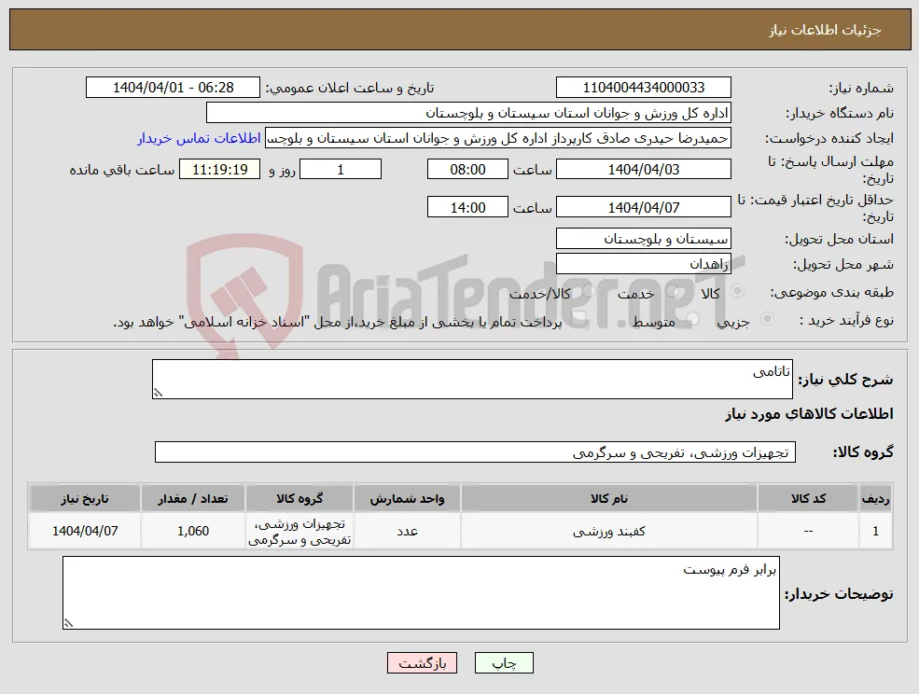Select the کالا radio button

[739, 291]
